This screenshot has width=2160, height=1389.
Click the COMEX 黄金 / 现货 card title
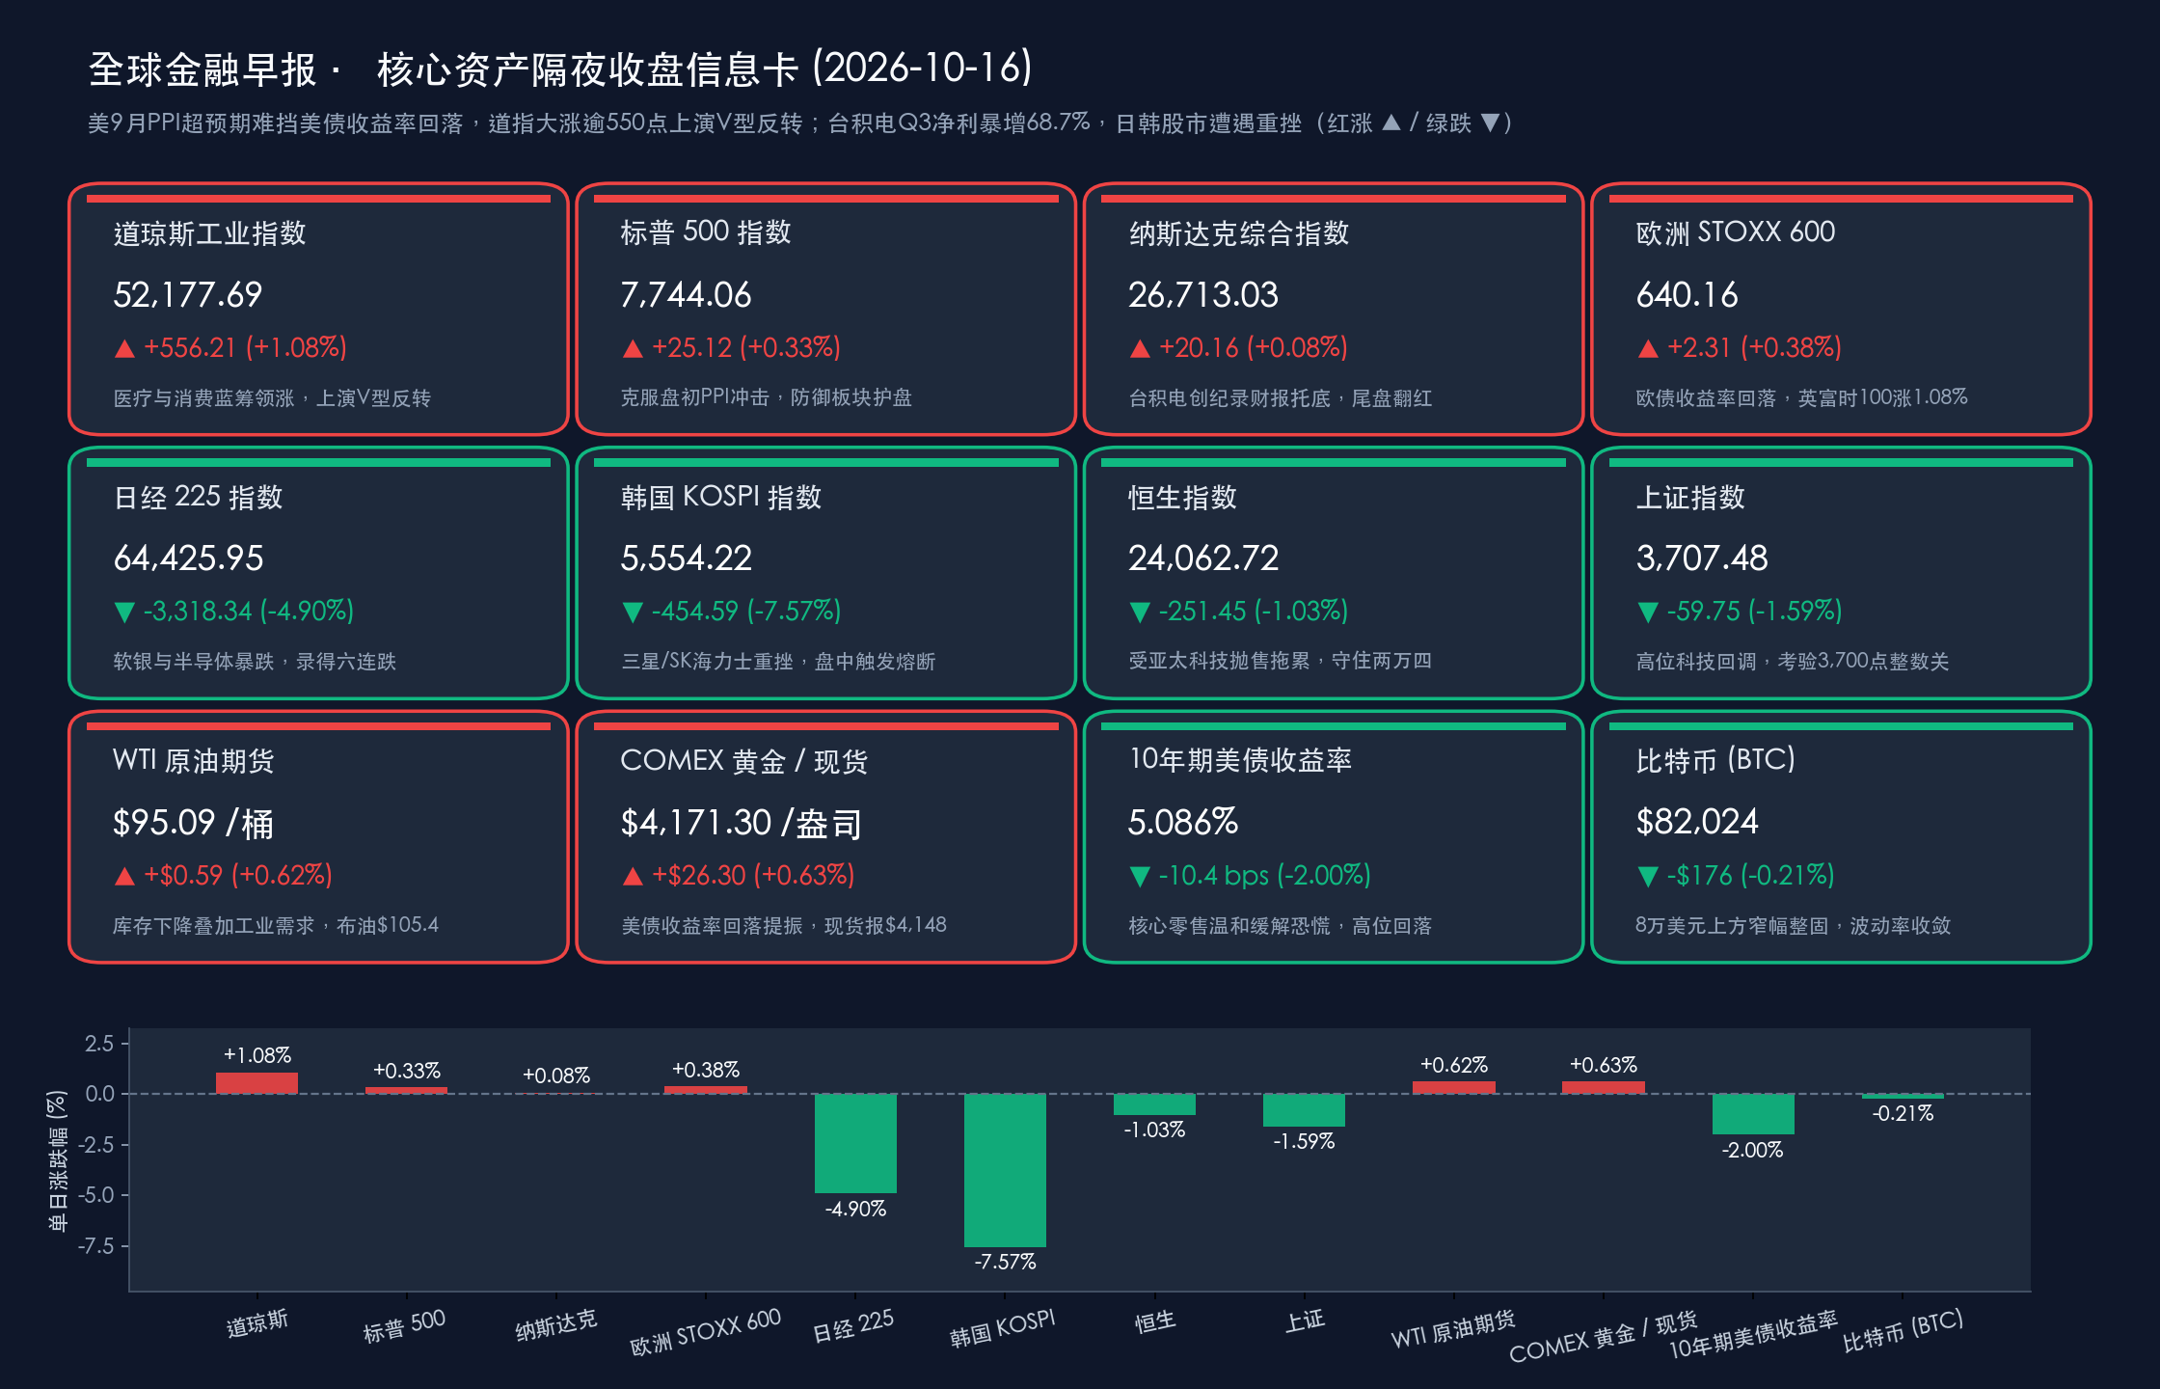click(x=744, y=761)
